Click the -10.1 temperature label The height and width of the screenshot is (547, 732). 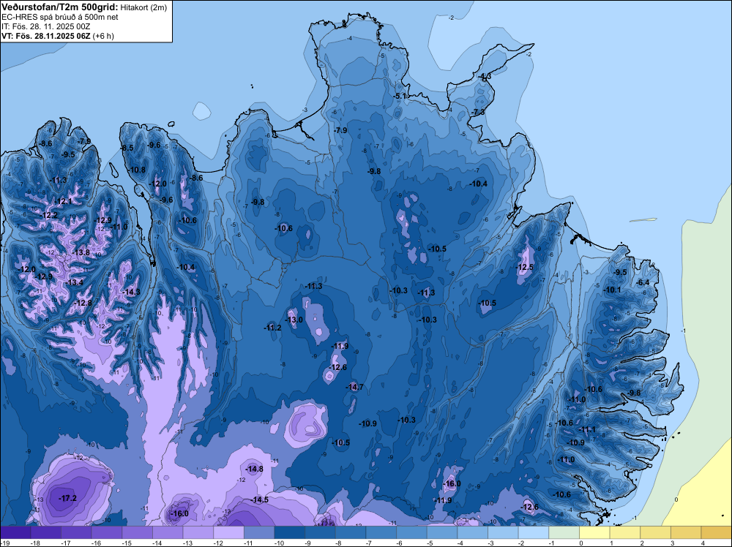(x=612, y=290)
